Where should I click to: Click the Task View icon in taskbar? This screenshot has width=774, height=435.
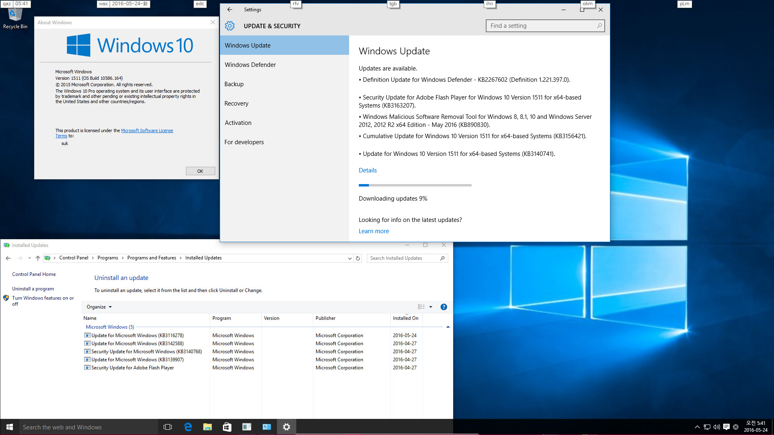pyautogui.click(x=168, y=427)
